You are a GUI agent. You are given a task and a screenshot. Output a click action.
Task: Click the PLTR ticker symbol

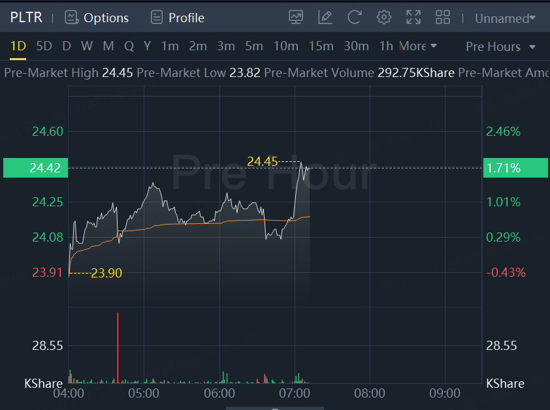point(26,18)
